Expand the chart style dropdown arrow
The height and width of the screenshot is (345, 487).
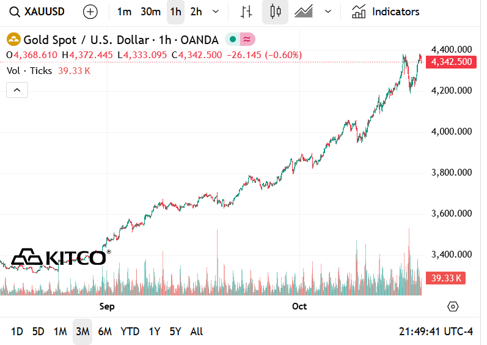point(329,12)
